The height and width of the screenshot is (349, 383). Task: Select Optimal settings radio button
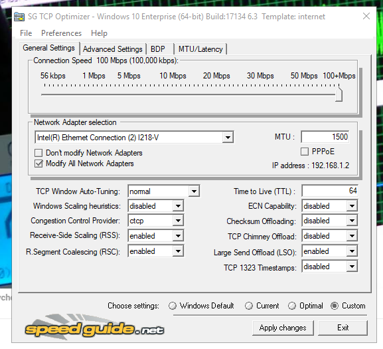tap(292, 306)
